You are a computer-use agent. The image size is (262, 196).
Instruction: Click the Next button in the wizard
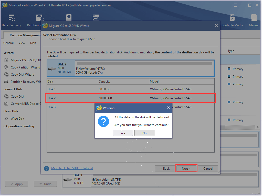pos(186,168)
